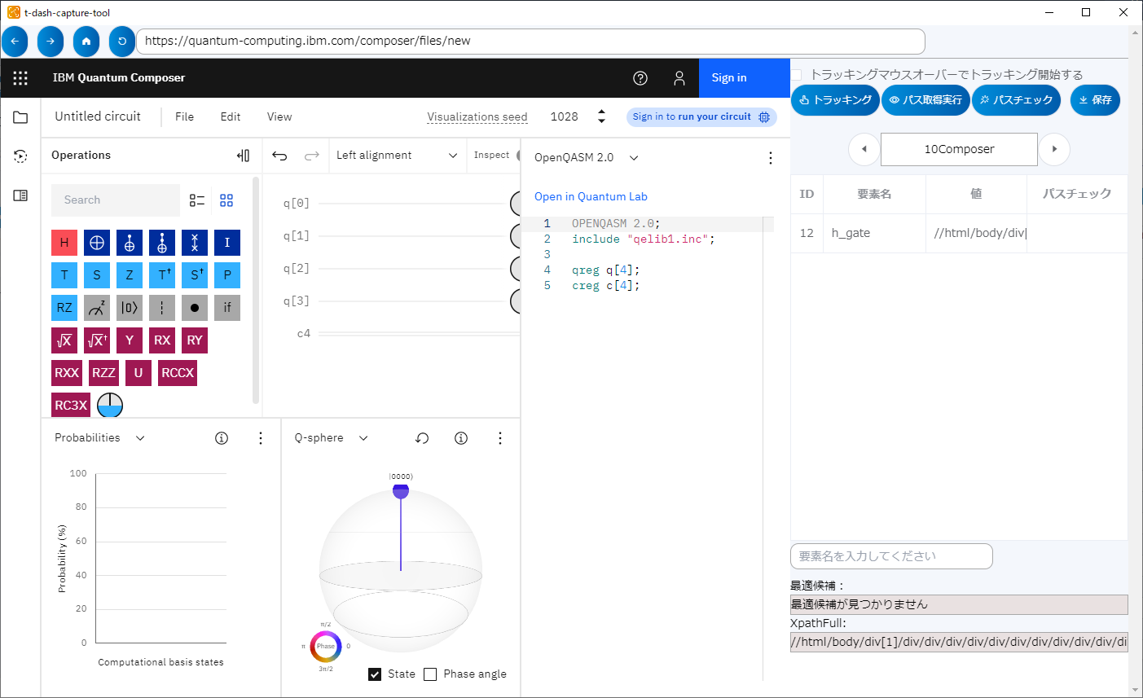Select the T-dagger gate

(x=162, y=275)
